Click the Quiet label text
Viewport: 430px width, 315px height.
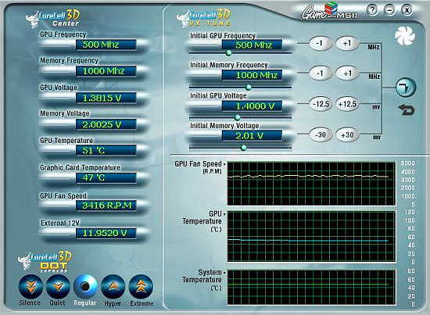coord(57,303)
